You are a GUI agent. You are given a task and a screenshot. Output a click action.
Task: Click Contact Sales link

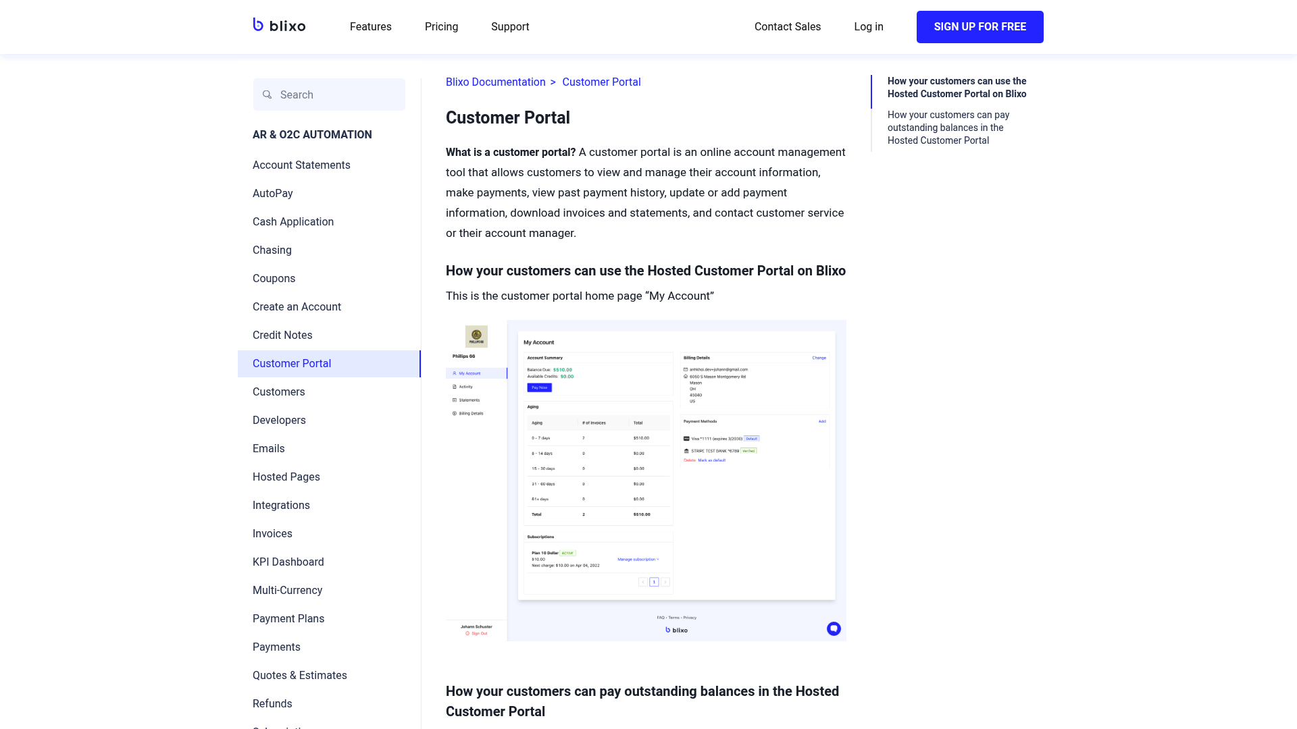coord(788,27)
